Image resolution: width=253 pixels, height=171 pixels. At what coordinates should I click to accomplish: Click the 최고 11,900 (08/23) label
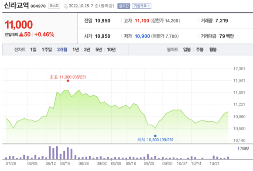point(68,77)
